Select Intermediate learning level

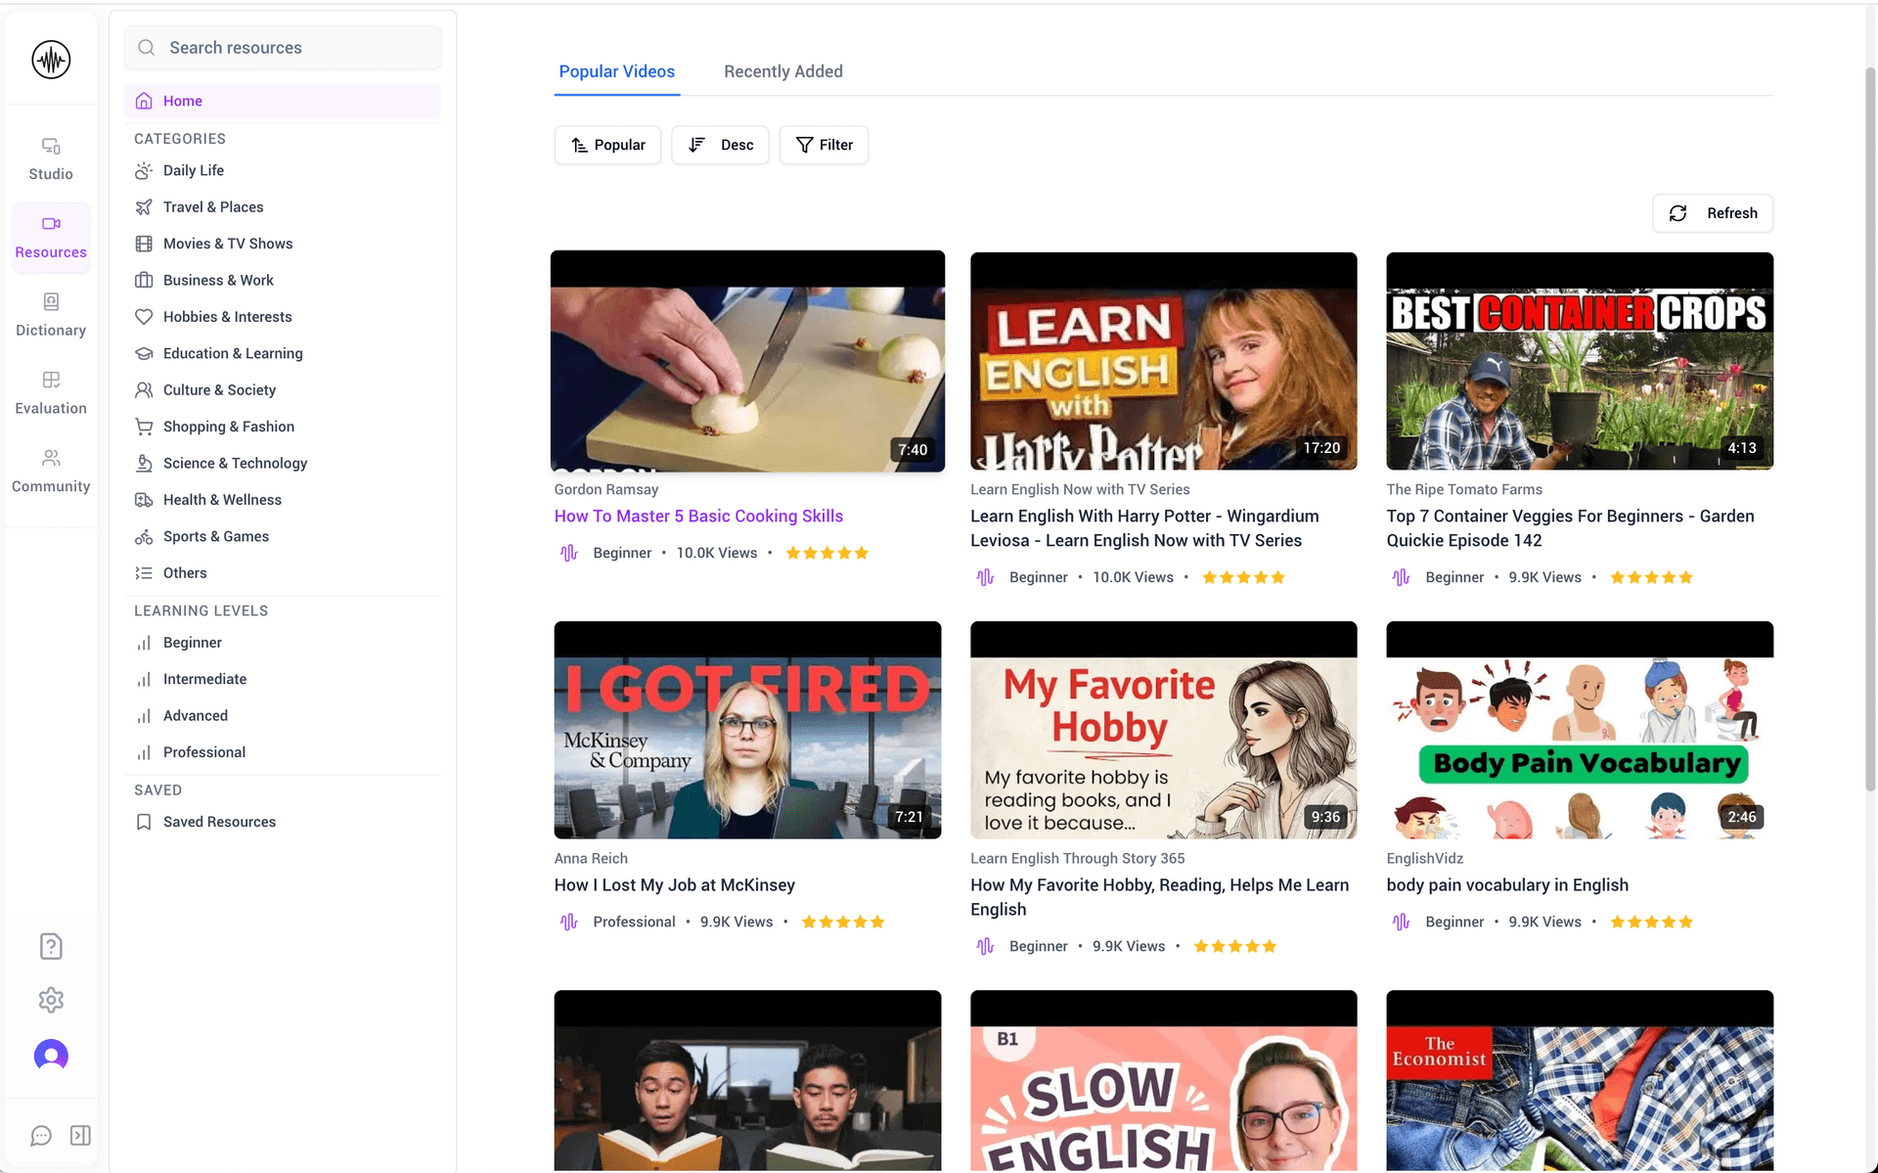[204, 679]
